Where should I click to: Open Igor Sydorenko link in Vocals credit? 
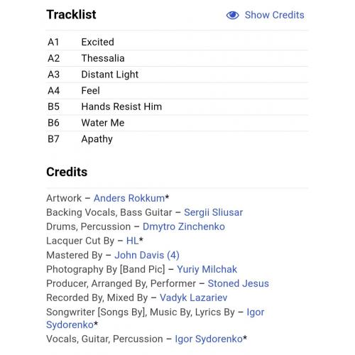pos(209,339)
